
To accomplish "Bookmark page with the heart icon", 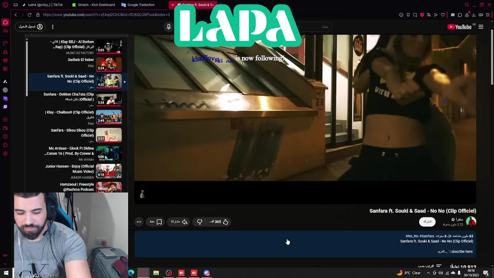I will click(443, 15).
